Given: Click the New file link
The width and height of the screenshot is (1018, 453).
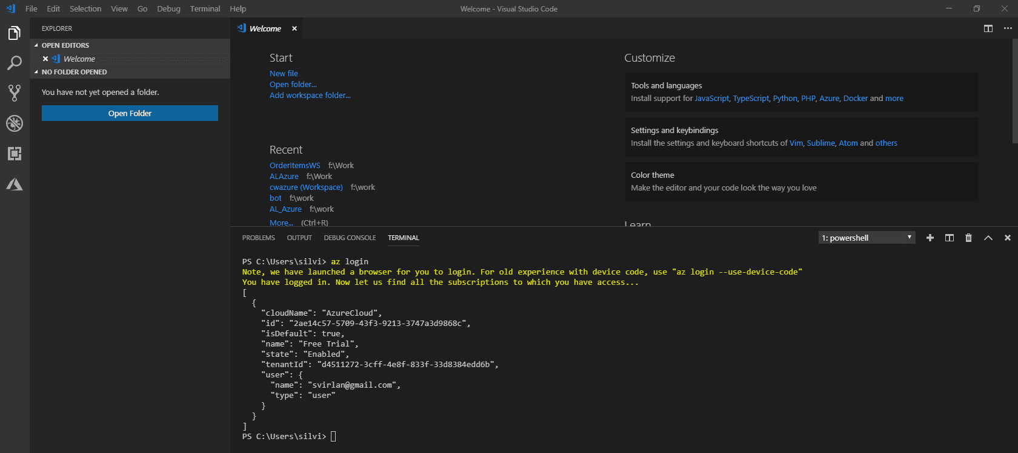Looking at the screenshot, I should 284,73.
